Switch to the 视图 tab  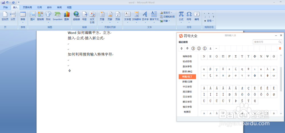(x=69, y=7)
